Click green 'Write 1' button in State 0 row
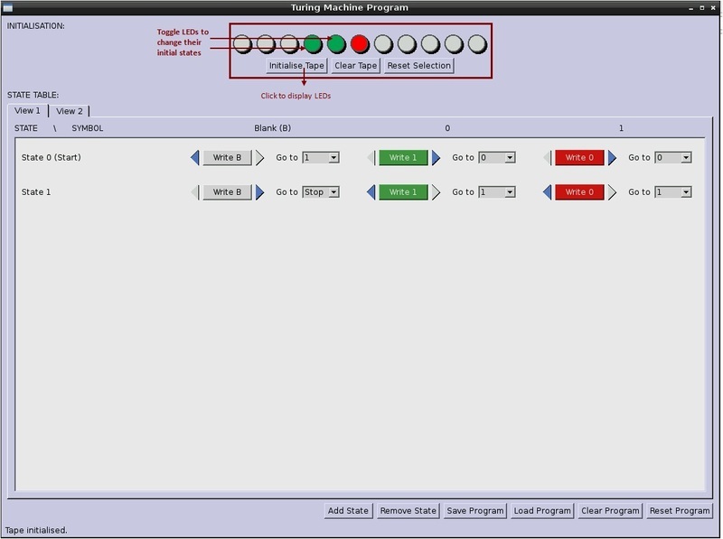 tap(403, 158)
